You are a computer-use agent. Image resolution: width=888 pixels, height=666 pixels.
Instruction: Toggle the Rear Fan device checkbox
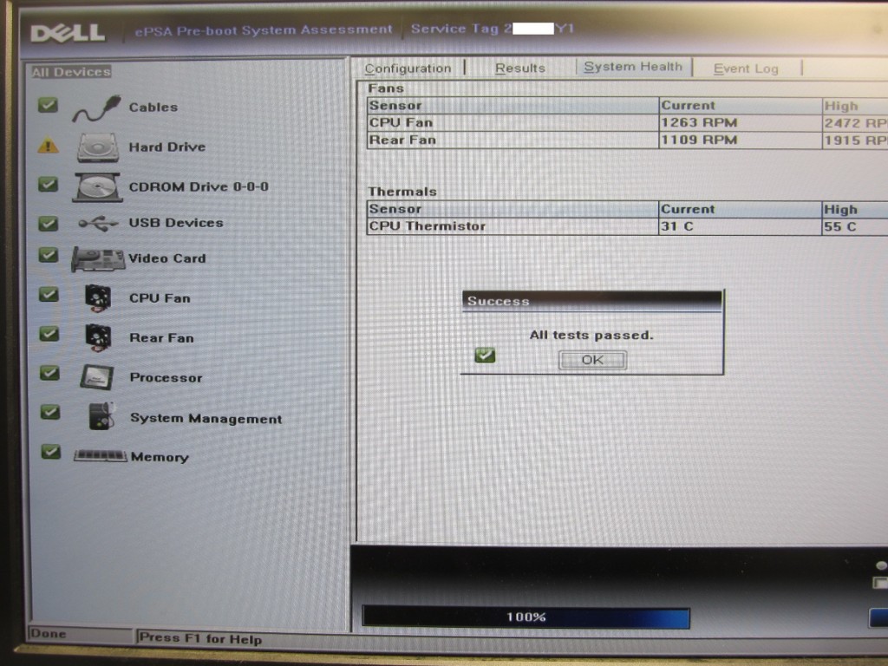tap(49, 334)
